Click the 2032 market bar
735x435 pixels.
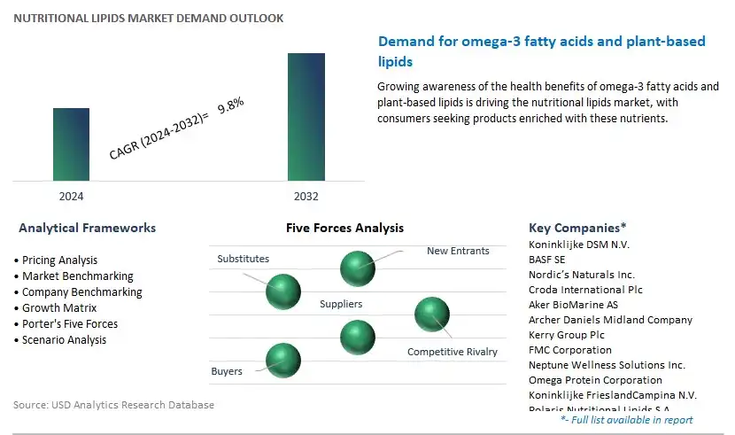306,117
